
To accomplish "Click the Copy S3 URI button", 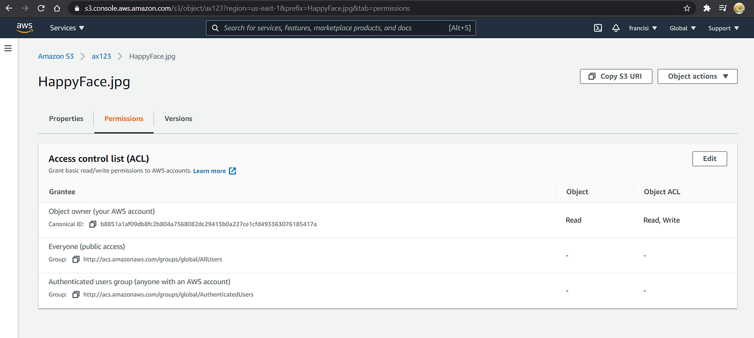I will (x=616, y=76).
